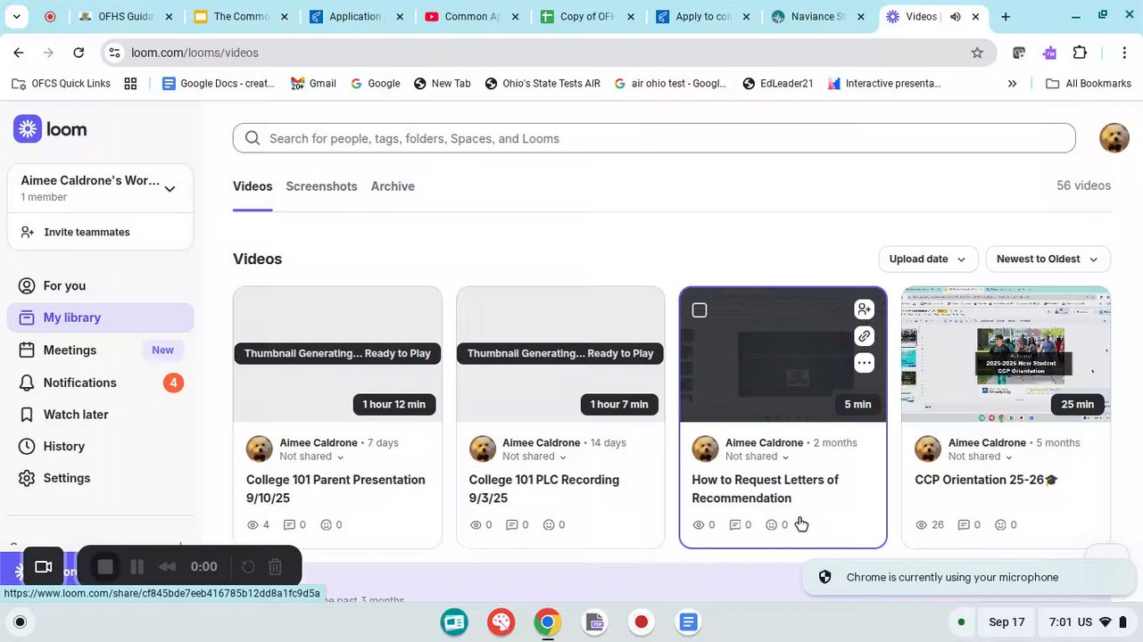Open the Gmail bookmark
The width and height of the screenshot is (1143, 642).
tap(314, 83)
